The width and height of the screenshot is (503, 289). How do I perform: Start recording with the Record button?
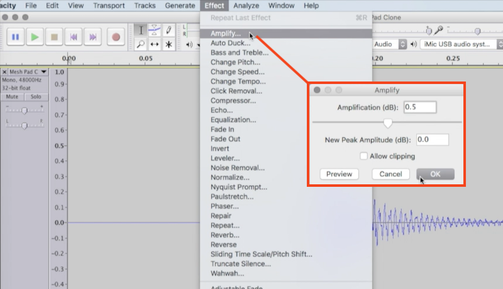pos(116,37)
